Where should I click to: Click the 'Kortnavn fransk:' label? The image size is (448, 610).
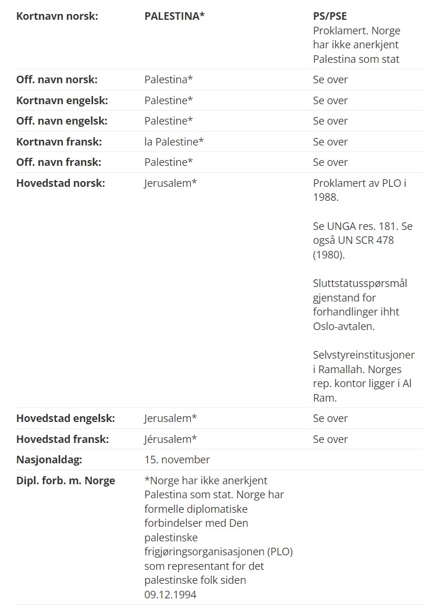coord(59,142)
